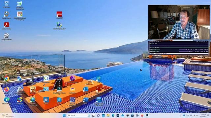
Task: Open Photoshop from the taskbar
Action: click(x=118, y=115)
